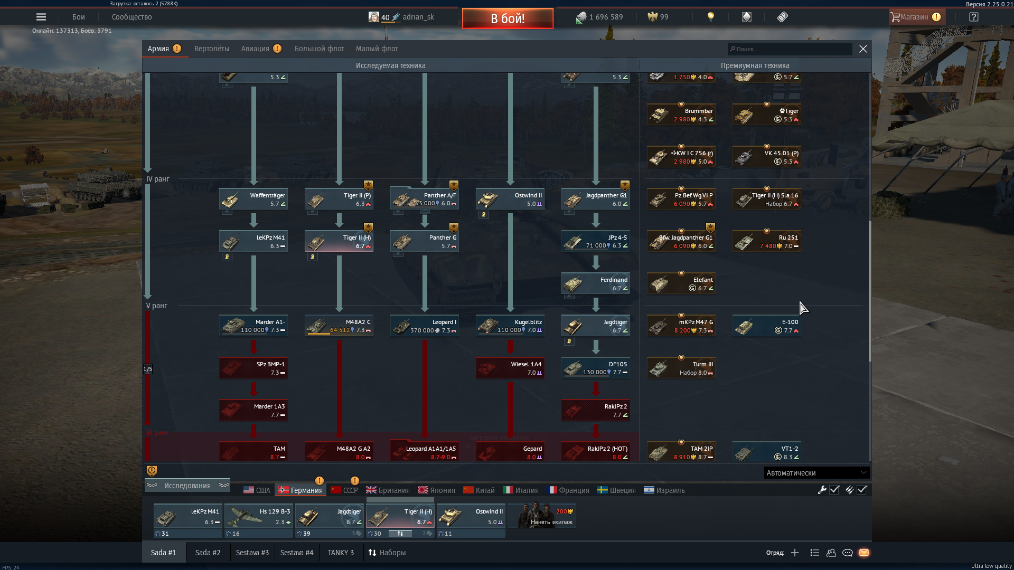Open the Бои menu

[x=79, y=17]
